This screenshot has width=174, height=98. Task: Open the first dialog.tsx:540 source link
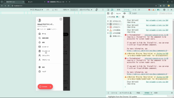[162, 54]
